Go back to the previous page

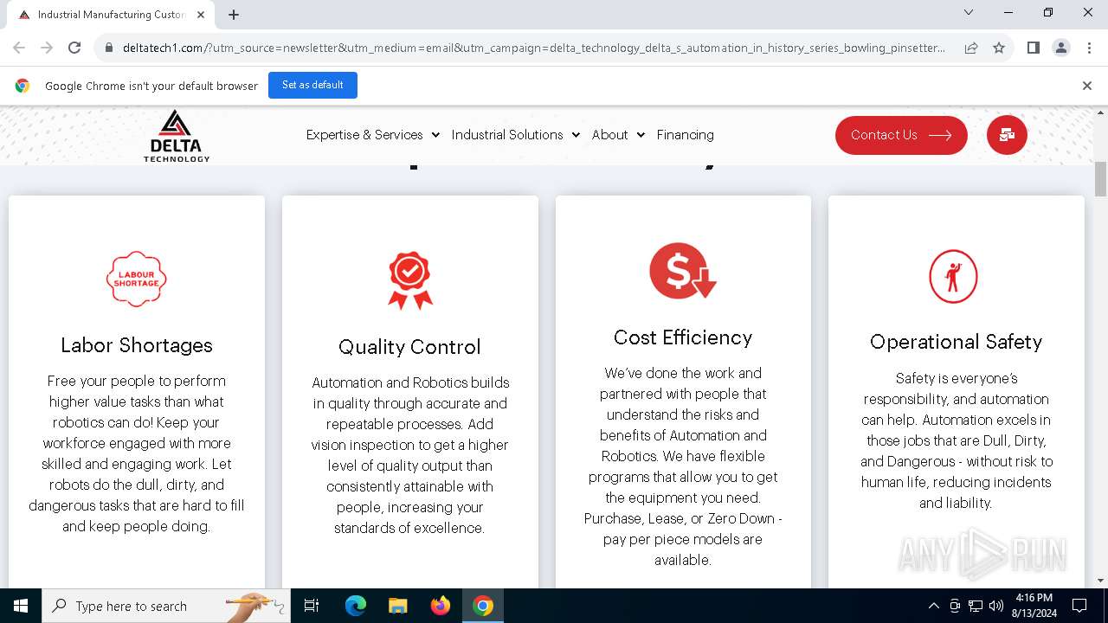tap(19, 48)
